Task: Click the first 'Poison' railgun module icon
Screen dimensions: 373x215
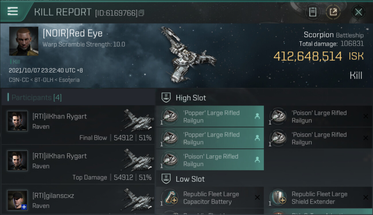Action: 278,116
